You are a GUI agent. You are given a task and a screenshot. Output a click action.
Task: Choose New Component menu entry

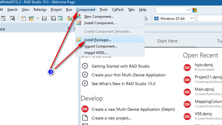[110, 17]
